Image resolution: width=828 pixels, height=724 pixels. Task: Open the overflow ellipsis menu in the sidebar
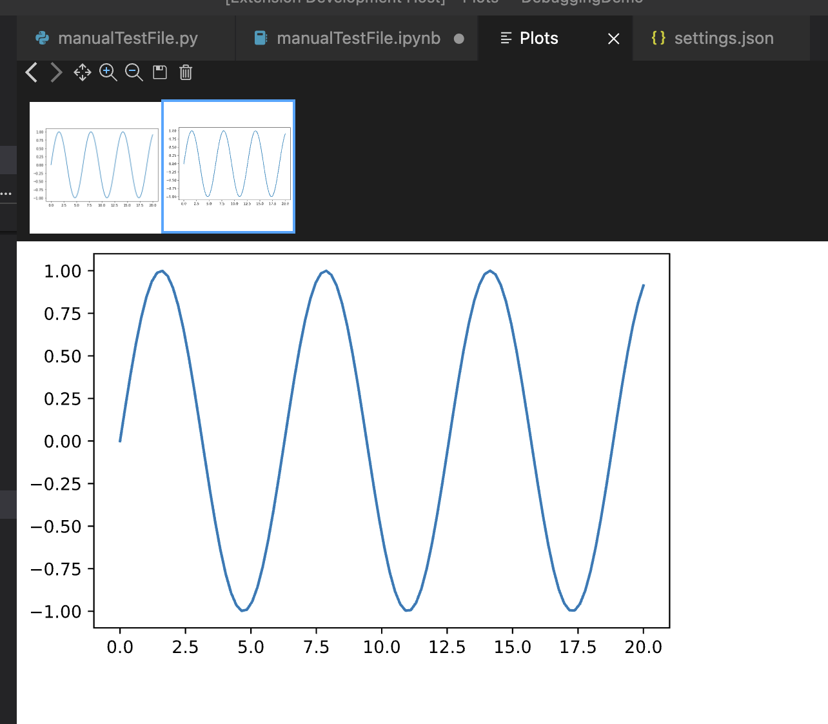pos(7,193)
